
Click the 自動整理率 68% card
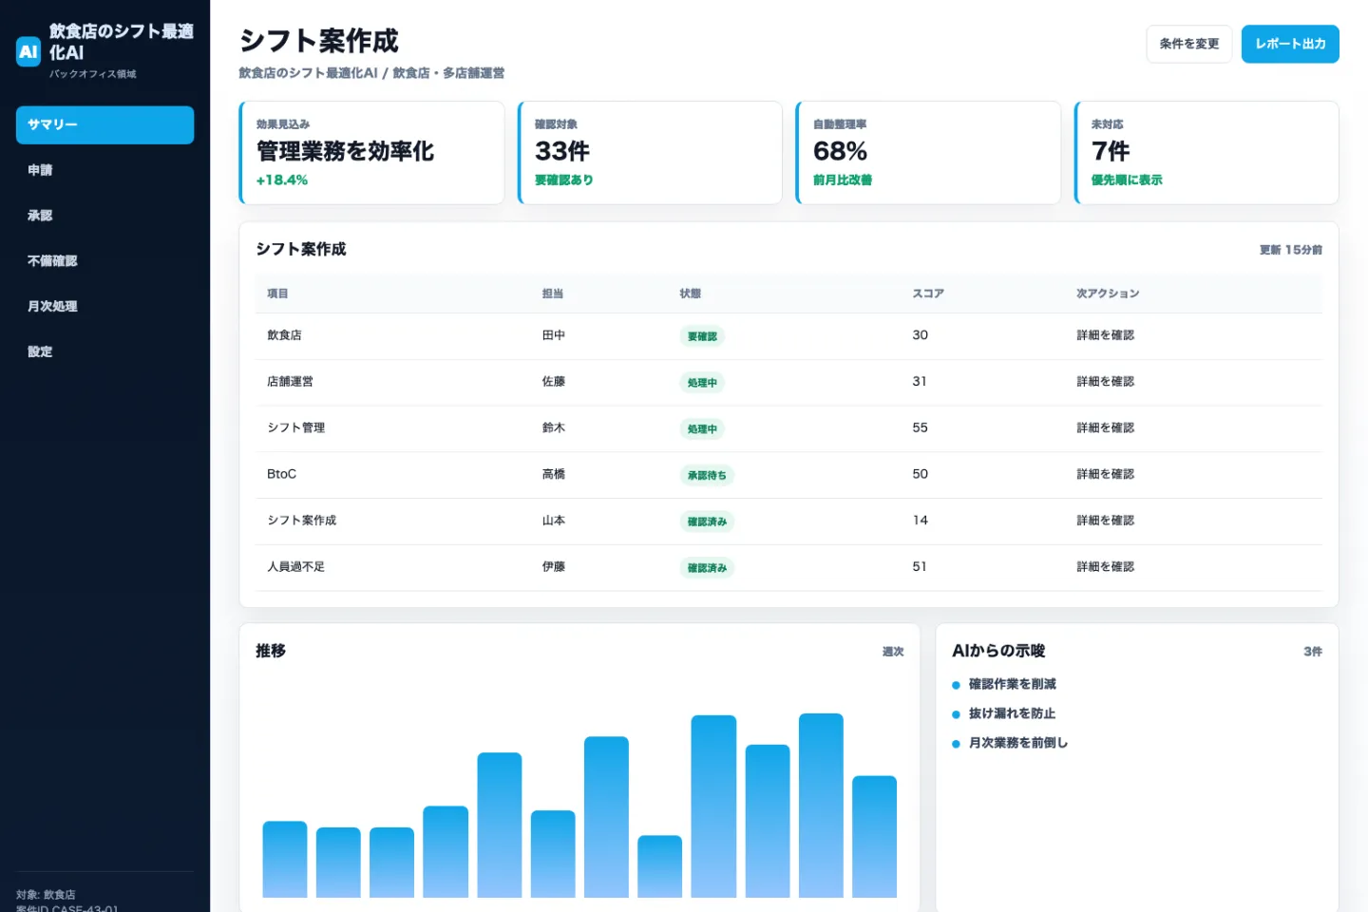[928, 153]
